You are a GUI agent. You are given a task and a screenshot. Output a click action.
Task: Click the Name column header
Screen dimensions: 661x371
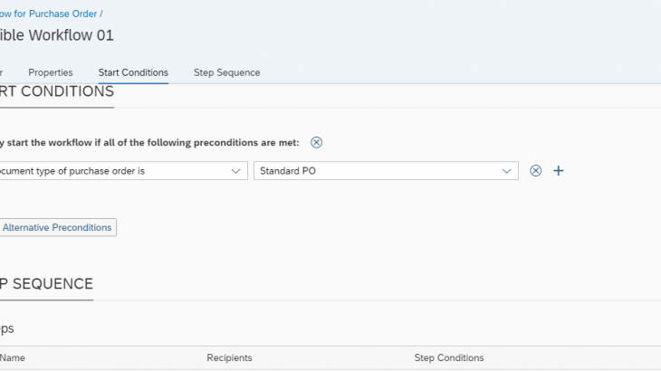tap(13, 358)
